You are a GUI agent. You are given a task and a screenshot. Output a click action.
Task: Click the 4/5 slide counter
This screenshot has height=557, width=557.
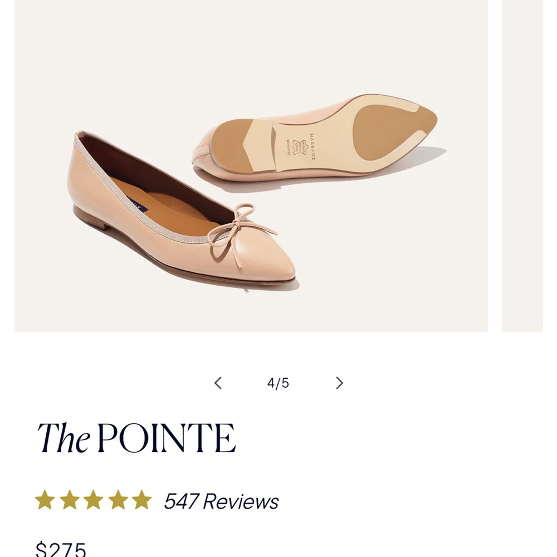tap(278, 383)
